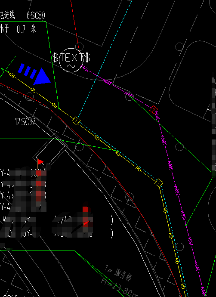This screenshot has width=216, height=297.
Task: Click the 12SC32 conduit label
Action: (25, 122)
